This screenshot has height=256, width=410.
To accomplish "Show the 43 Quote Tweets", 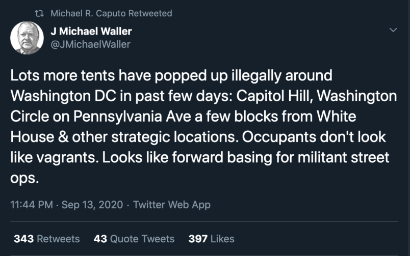I will pyautogui.click(x=134, y=239).
